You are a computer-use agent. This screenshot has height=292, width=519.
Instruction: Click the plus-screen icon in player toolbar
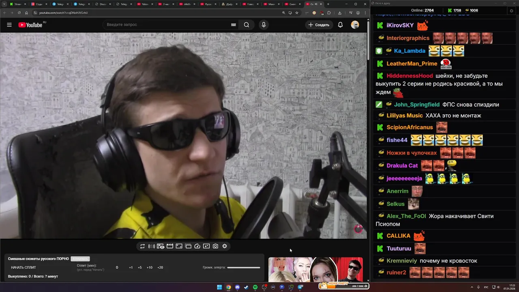click(206, 246)
